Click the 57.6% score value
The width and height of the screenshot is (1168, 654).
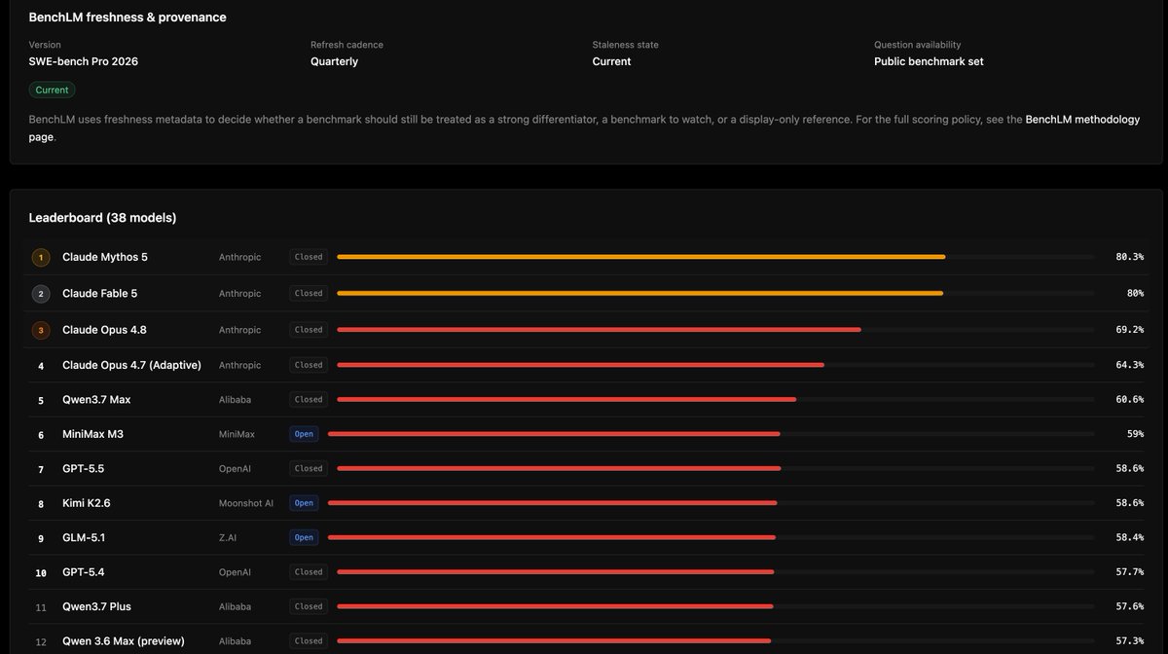pos(1129,606)
